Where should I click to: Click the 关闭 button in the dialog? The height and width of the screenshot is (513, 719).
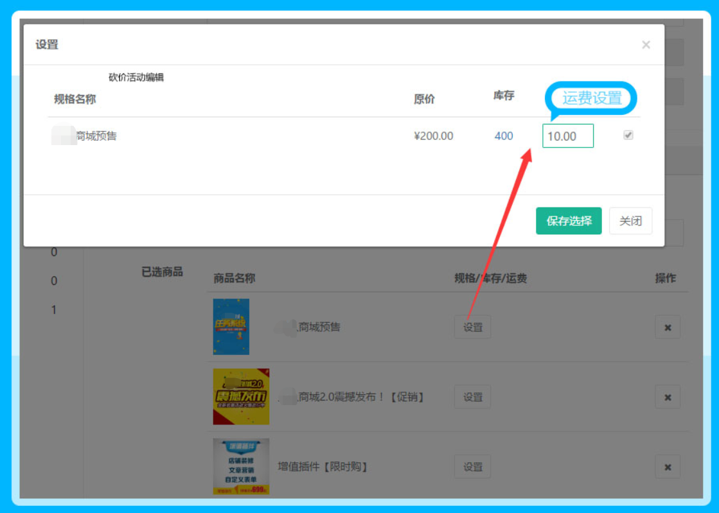click(x=630, y=221)
